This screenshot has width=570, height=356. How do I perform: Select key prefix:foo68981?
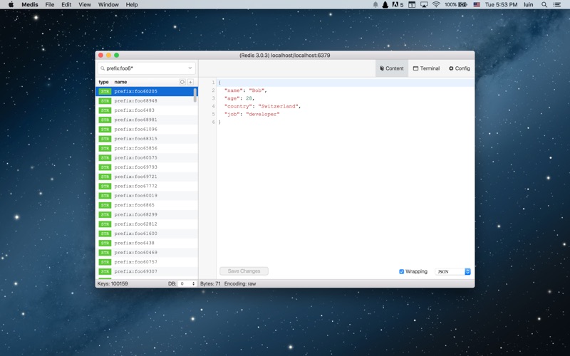[x=147, y=120]
